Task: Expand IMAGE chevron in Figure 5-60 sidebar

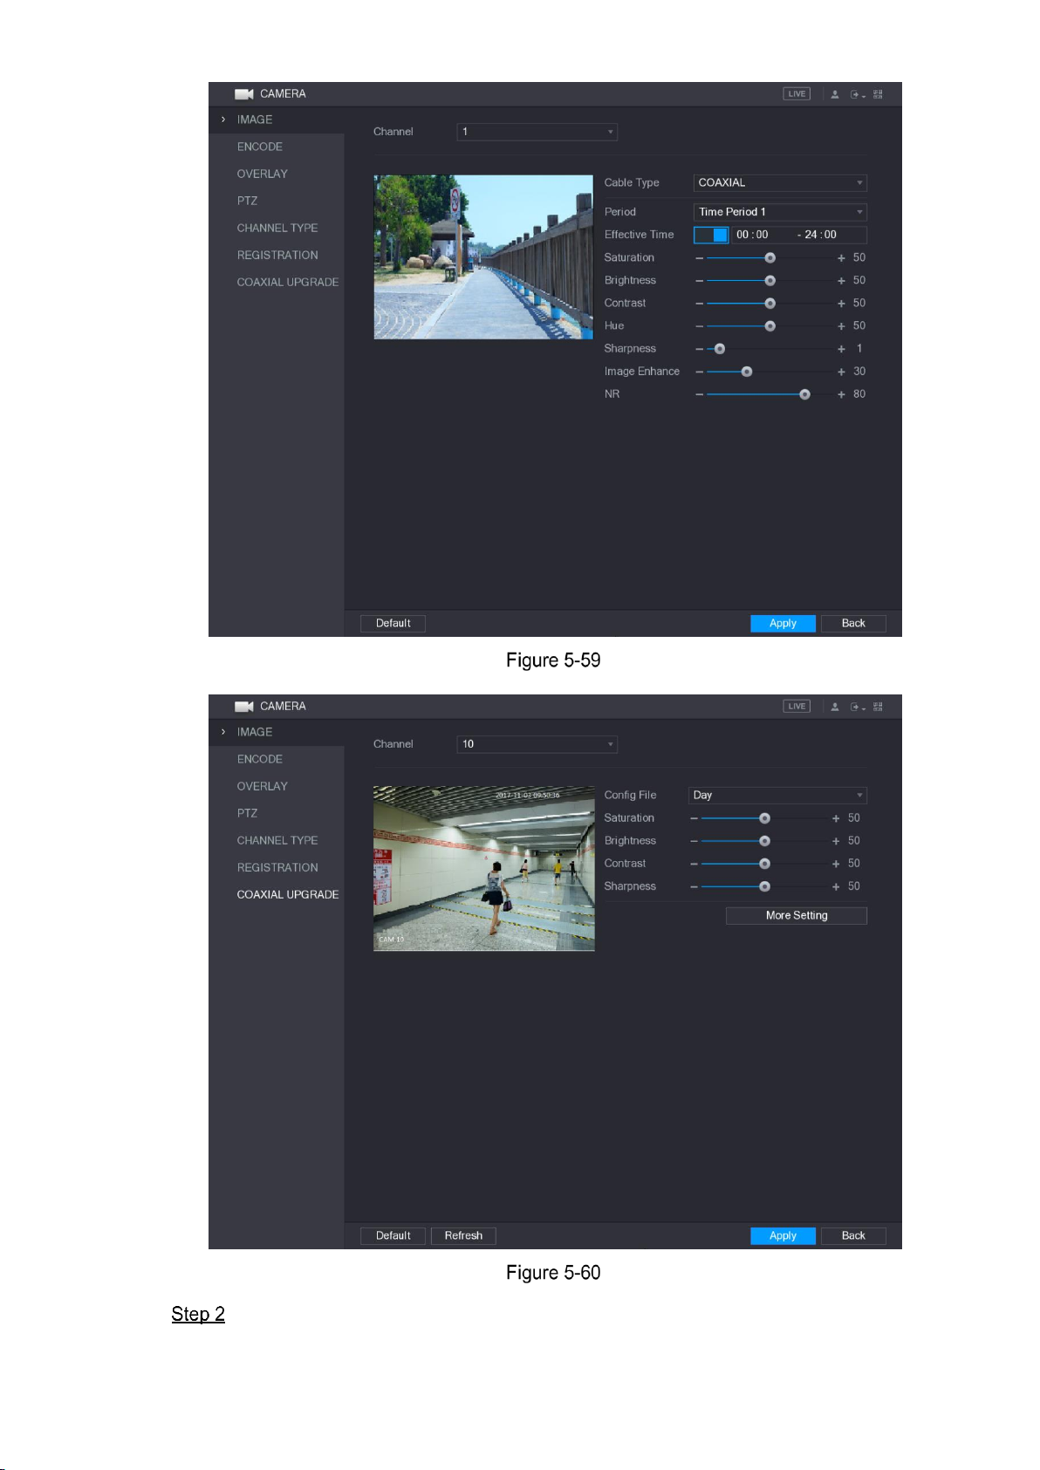Action: [223, 732]
